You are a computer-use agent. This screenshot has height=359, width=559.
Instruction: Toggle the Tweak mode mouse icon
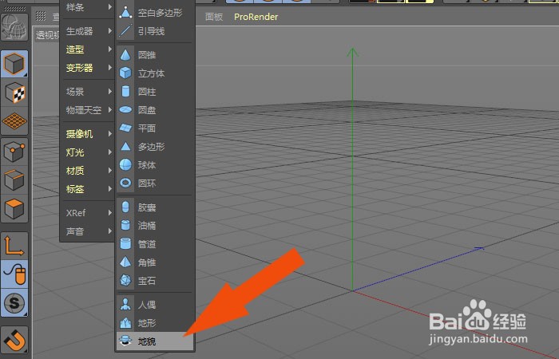[x=14, y=274]
